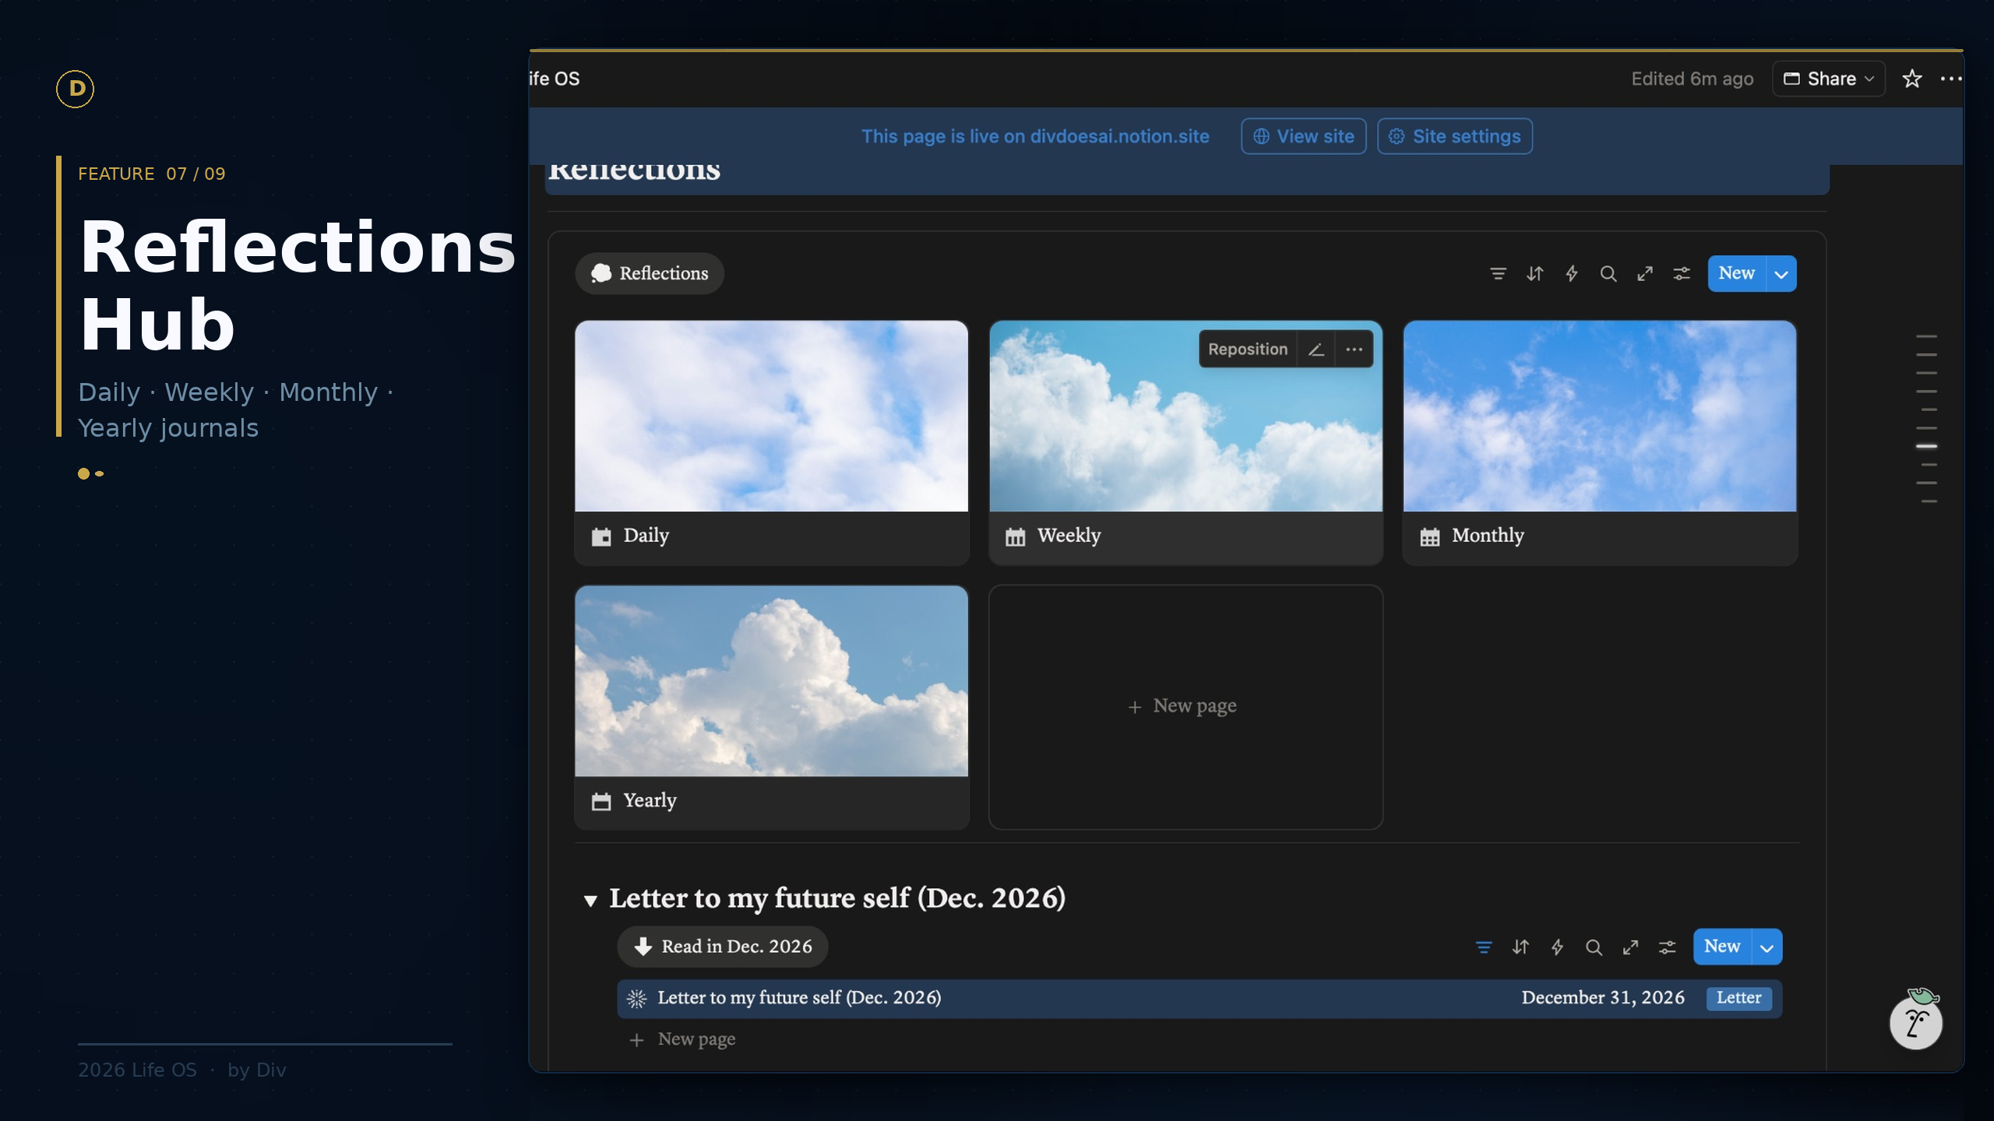Image resolution: width=1994 pixels, height=1121 pixels.
Task: Toggle the favorite star in the top bar
Action: 1911,79
